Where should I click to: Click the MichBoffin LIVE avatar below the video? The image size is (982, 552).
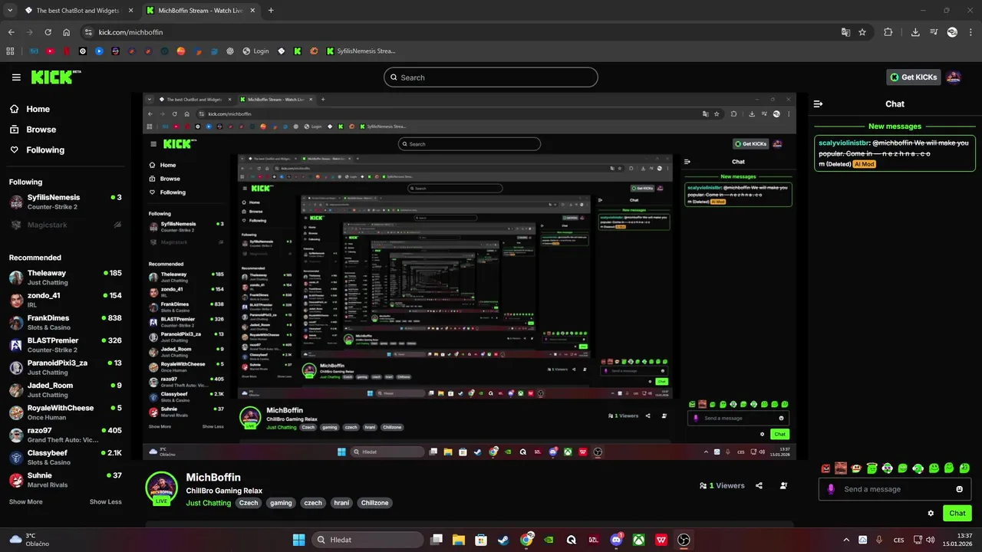coord(161,488)
